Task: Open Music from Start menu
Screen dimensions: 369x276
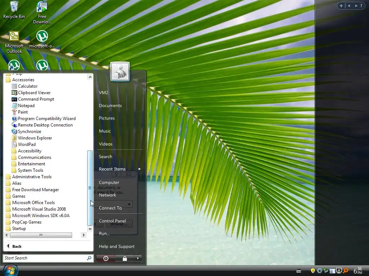Action: (105, 131)
